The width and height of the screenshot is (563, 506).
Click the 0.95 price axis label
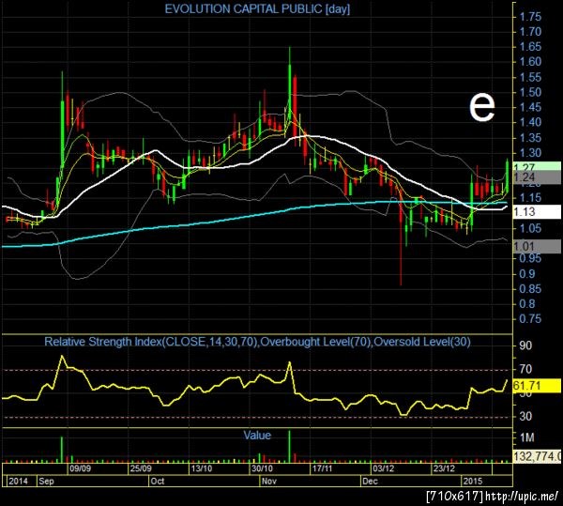[531, 258]
